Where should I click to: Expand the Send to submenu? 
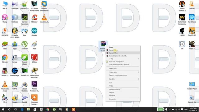[123, 79]
